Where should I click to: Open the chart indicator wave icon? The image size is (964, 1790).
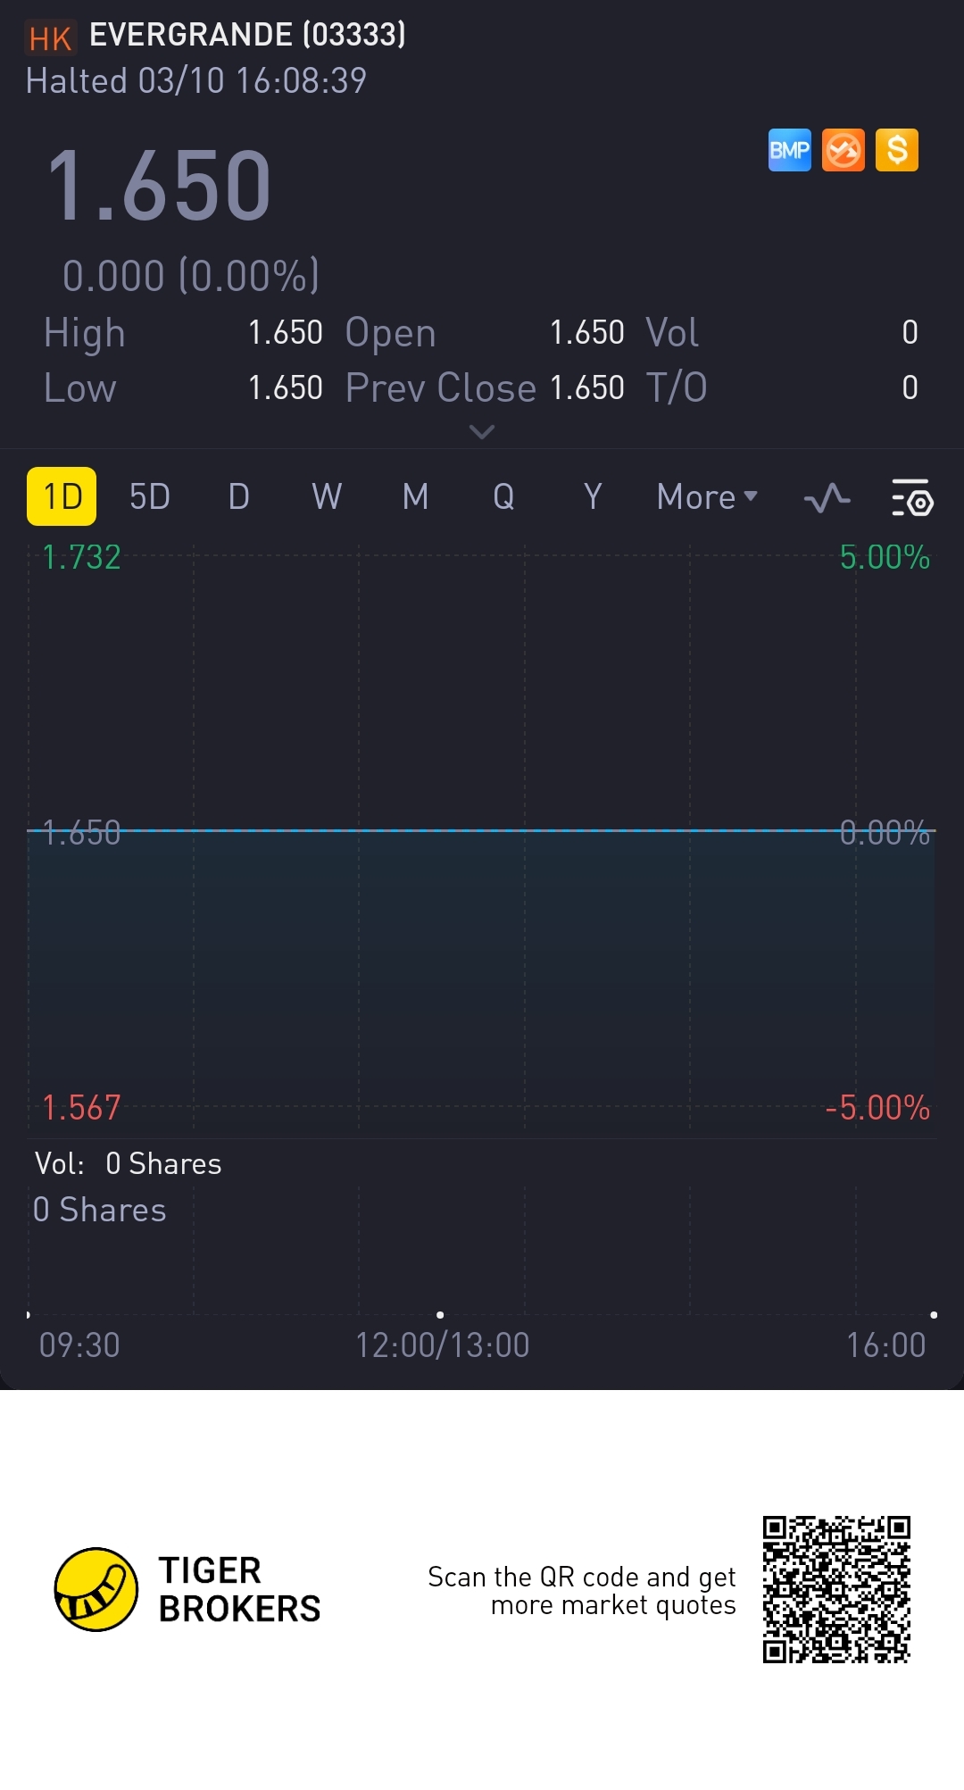(827, 497)
